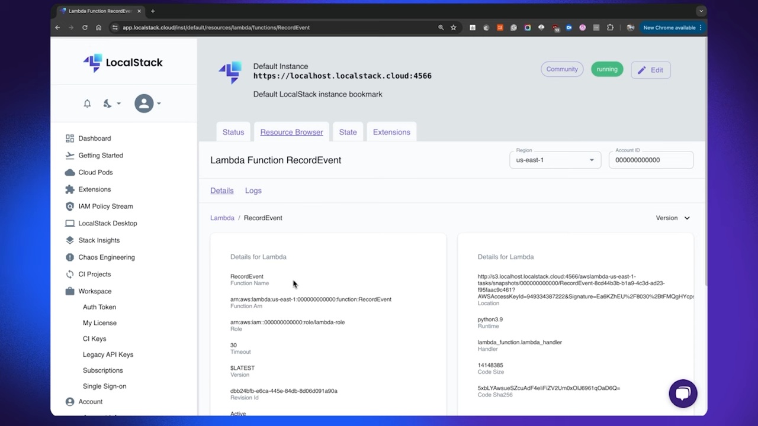Viewport: 758px width, 426px height.
Task: Click the Chrome home button
Action: [x=98, y=27]
